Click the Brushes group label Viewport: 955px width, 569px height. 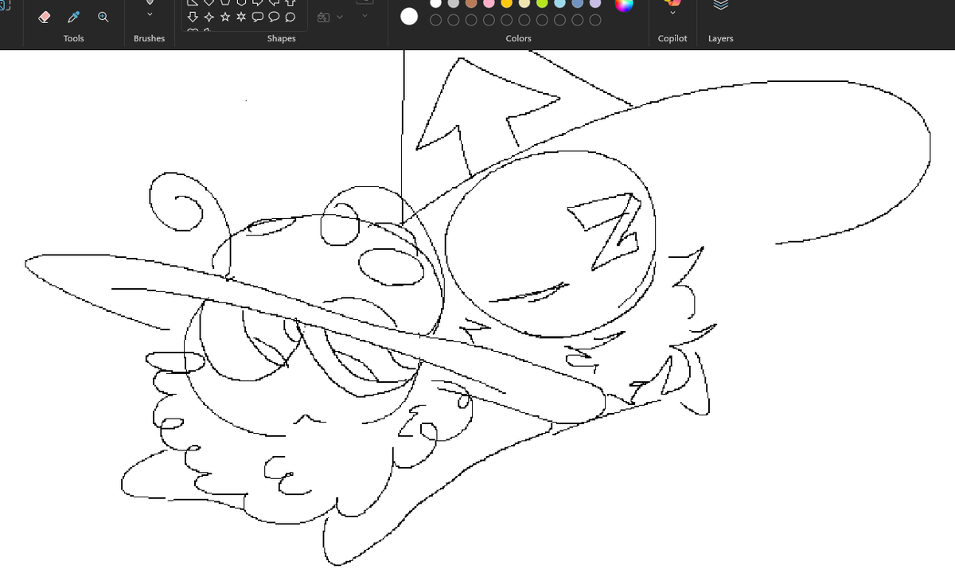pyautogui.click(x=149, y=38)
